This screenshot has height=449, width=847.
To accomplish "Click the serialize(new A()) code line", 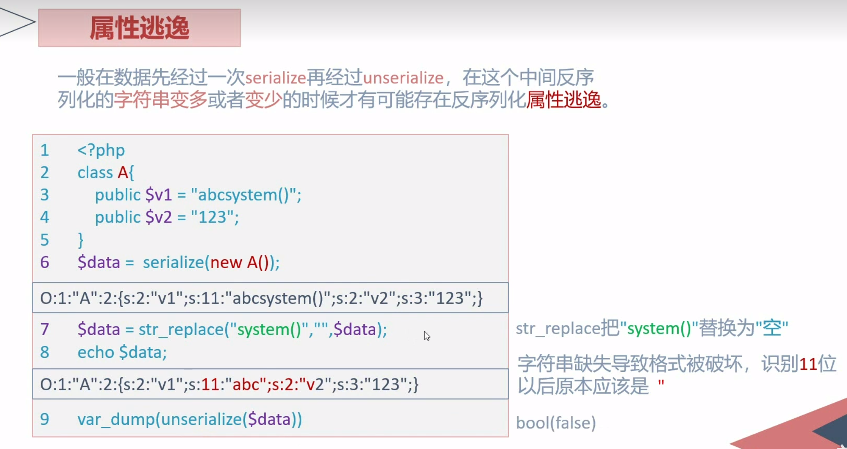I will pos(178,262).
